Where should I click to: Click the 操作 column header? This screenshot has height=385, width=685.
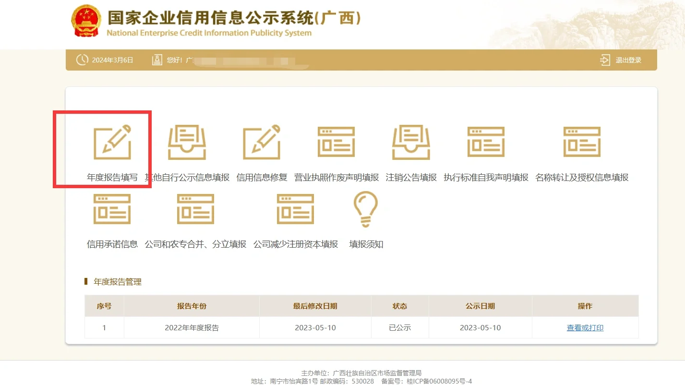coord(585,306)
